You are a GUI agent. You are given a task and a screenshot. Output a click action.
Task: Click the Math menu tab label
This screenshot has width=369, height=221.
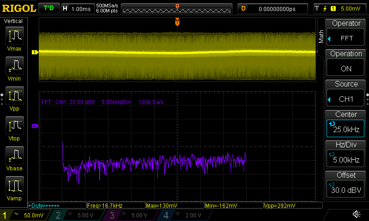[321, 37]
